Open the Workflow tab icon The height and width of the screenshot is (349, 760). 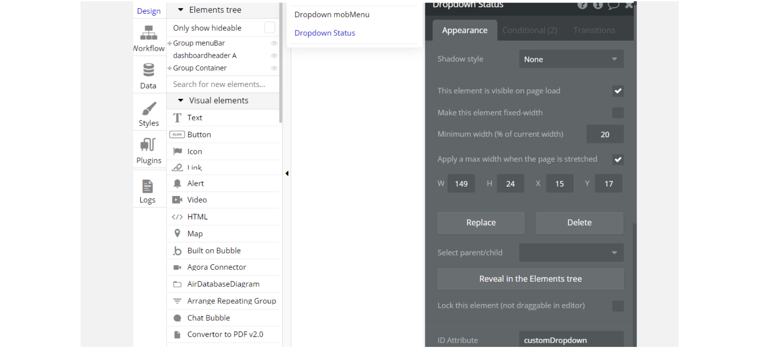coord(149,33)
